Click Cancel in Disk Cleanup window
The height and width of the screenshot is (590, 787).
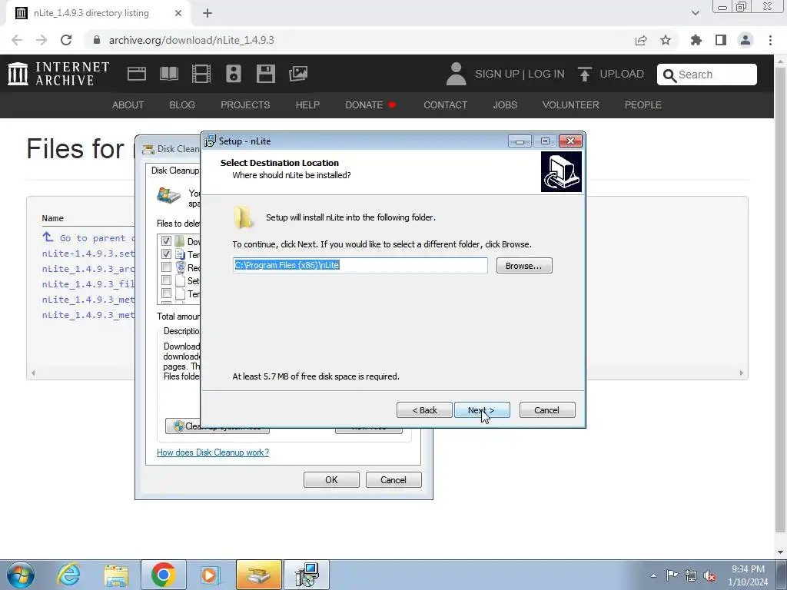pyautogui.click(x=393, y=479)
